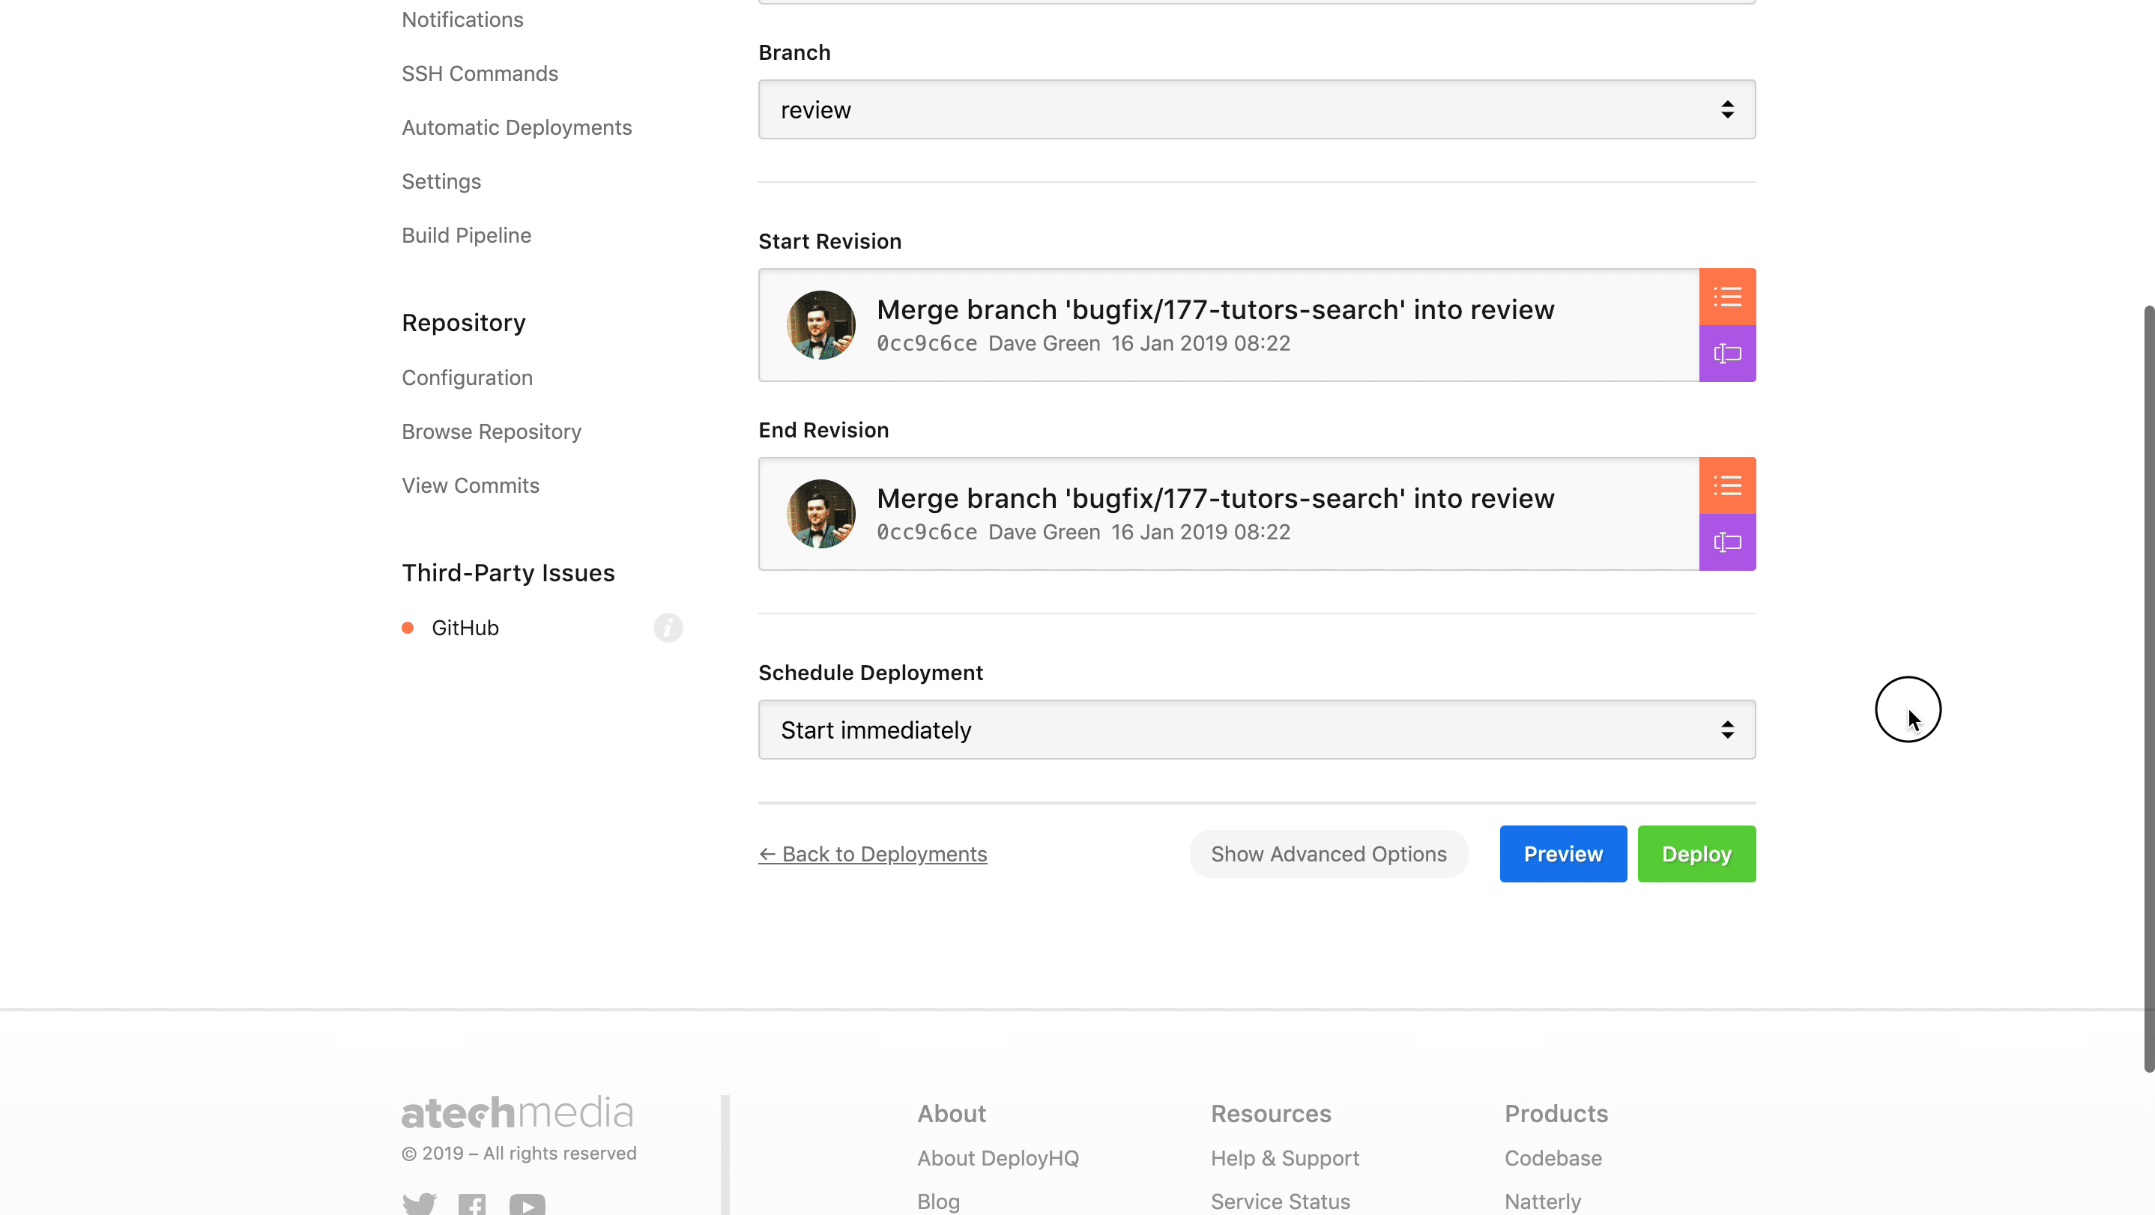Click View Commits sidebar link

tap(469, 485)
